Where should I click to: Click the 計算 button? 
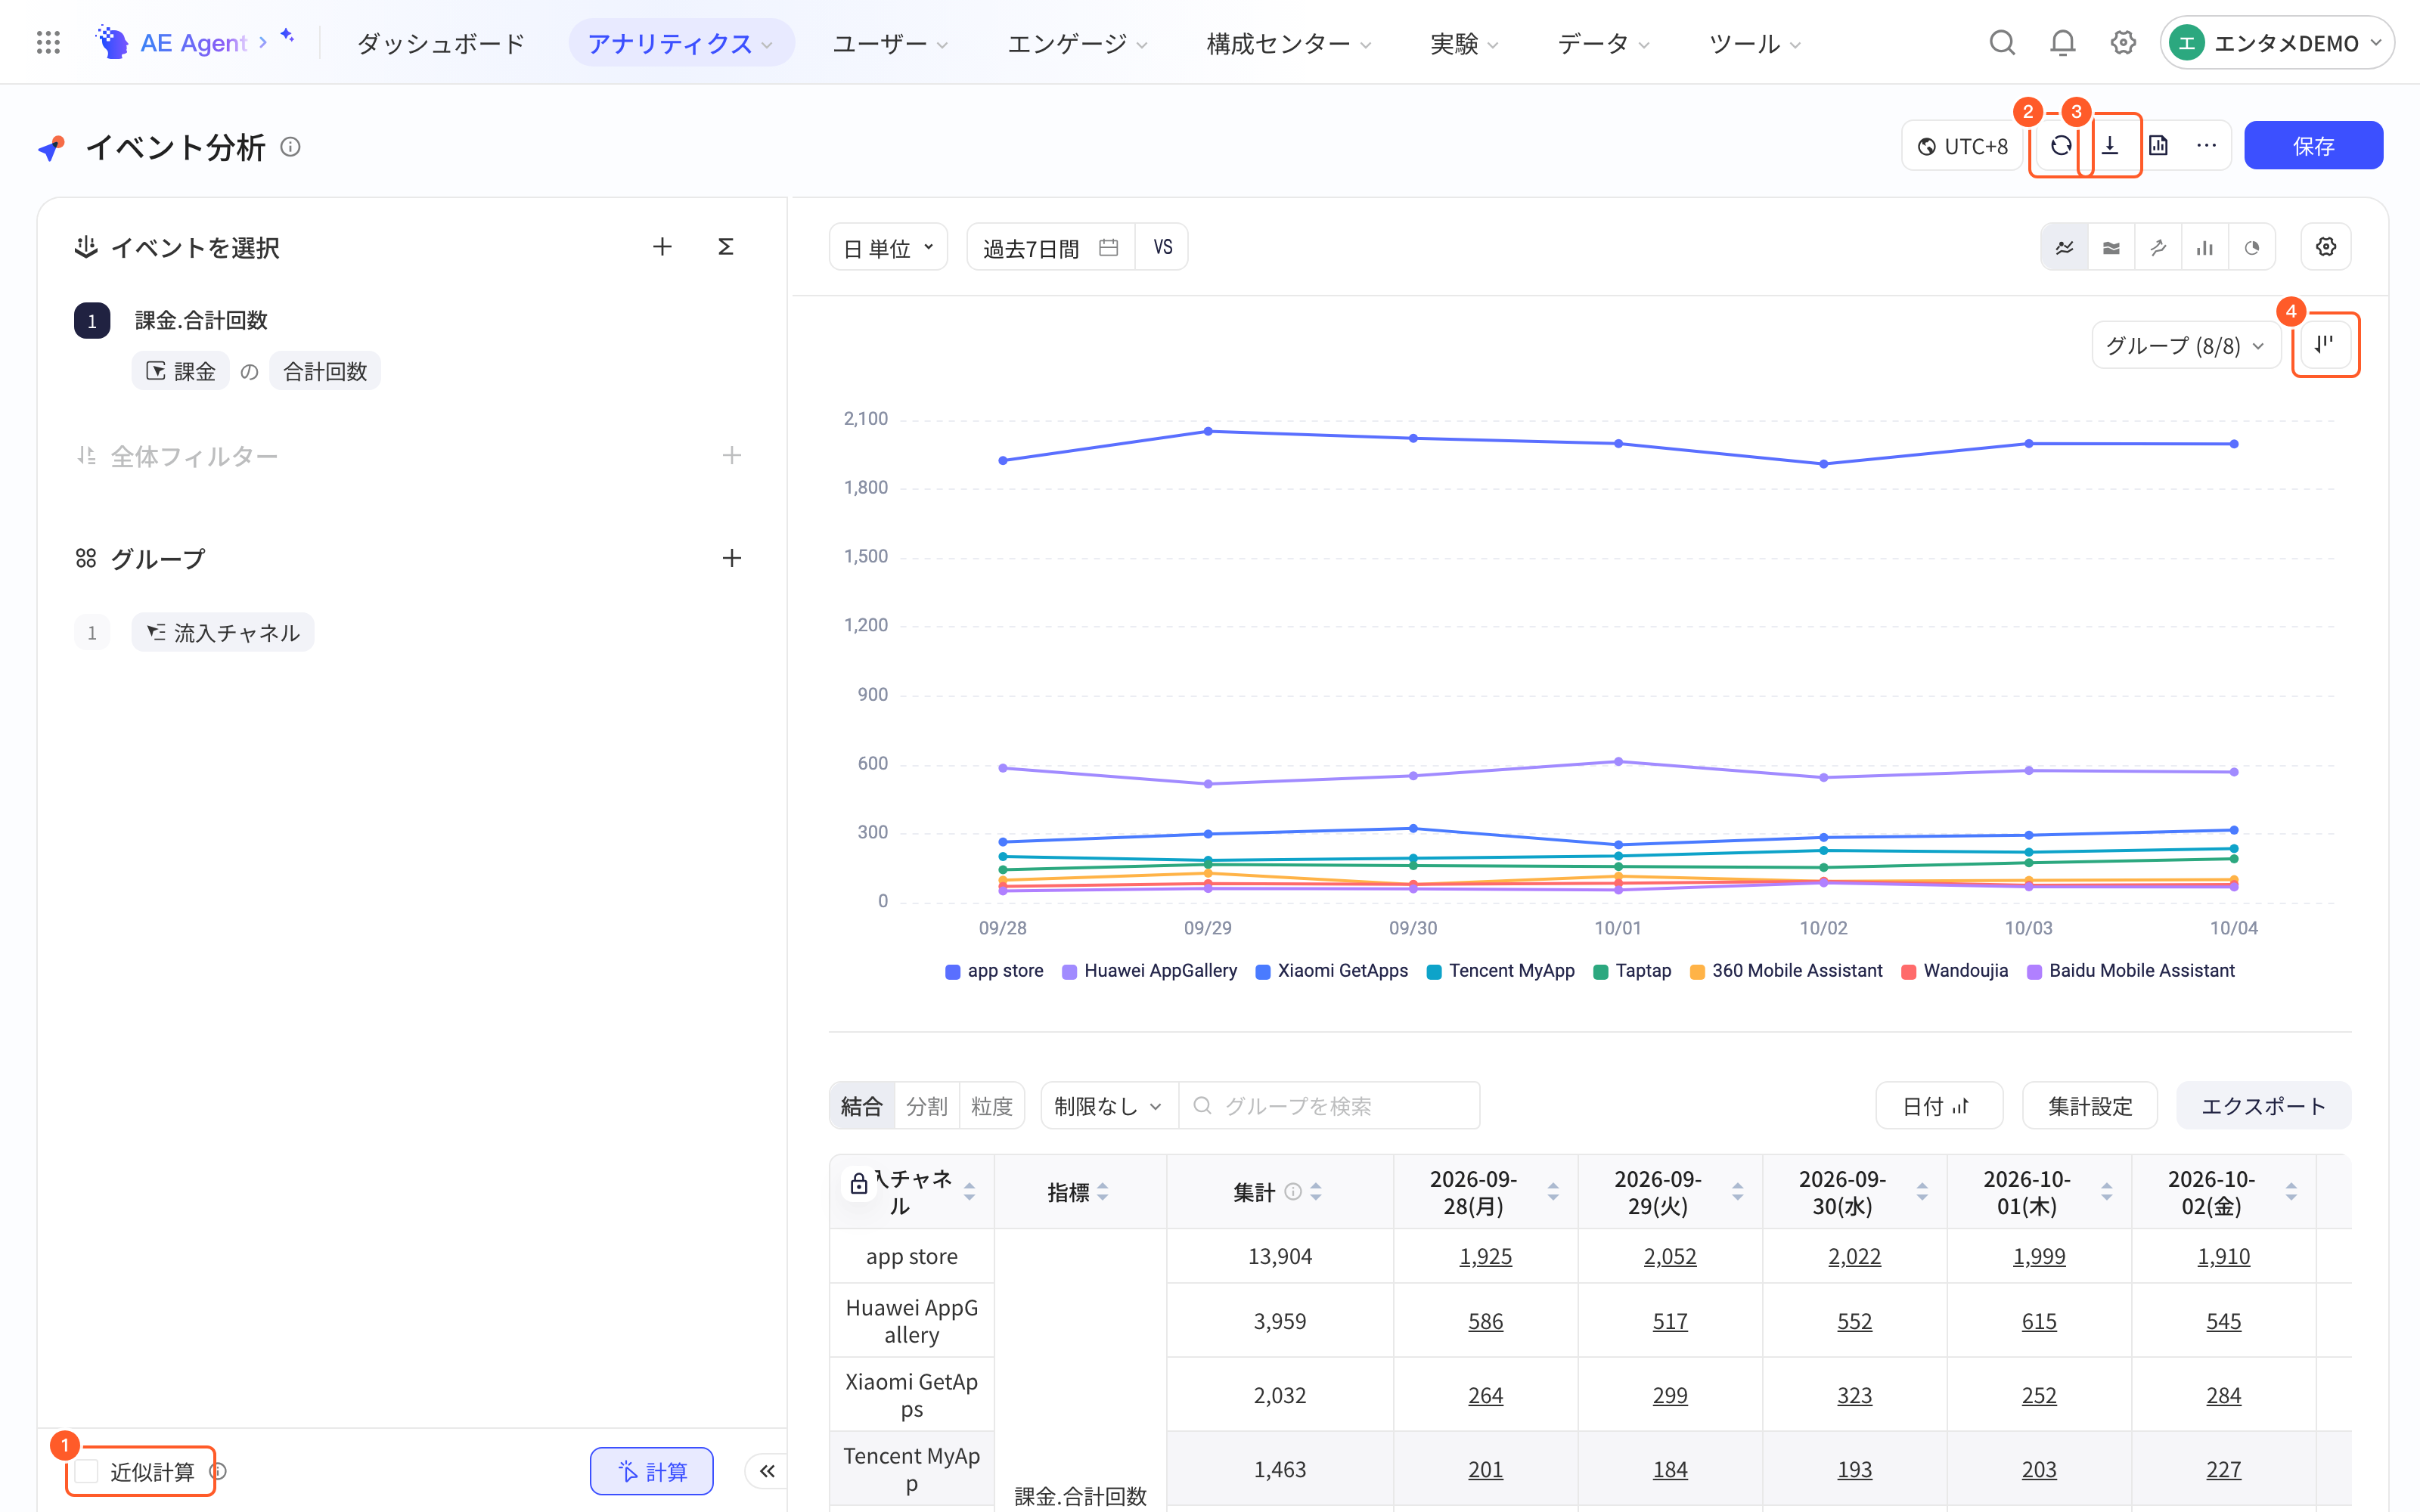652,1471
